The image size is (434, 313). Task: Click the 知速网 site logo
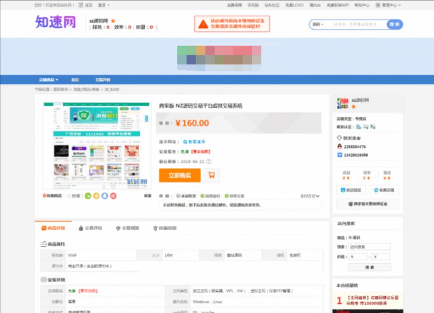click(55, 22)
